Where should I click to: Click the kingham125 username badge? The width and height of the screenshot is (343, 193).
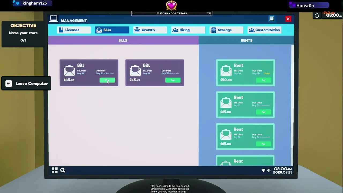pos(32,3)
